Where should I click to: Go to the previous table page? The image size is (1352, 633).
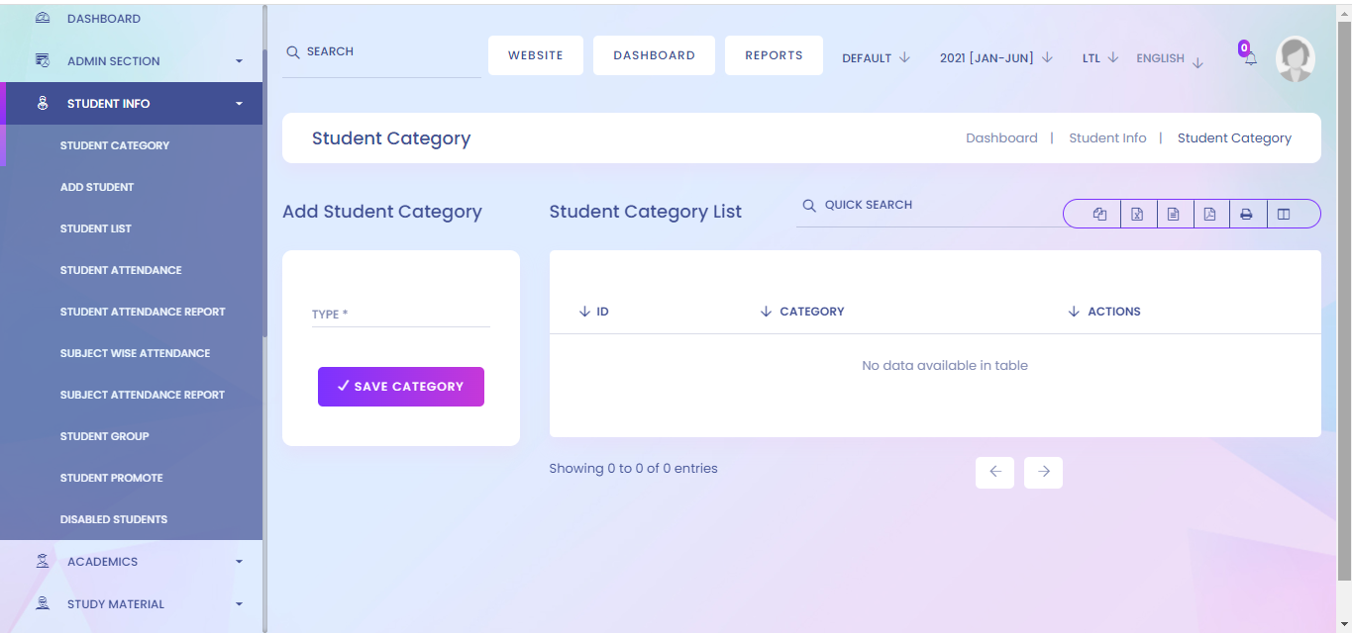click(x=994, y=472)
